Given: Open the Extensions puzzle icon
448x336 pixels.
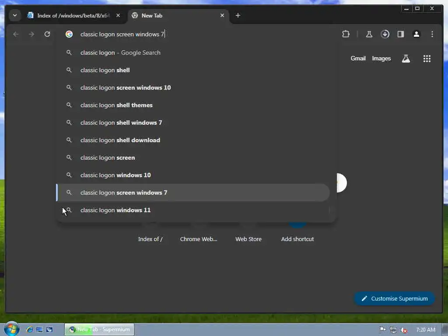Looking at the screenshot, I should tap(346, 34).
